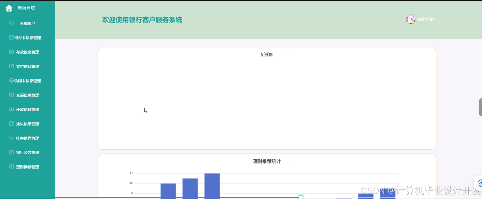Image resolution: width=482 pixels, height=199 pixels.
Task: Click the bar with value 10
Action: (168, 191)
